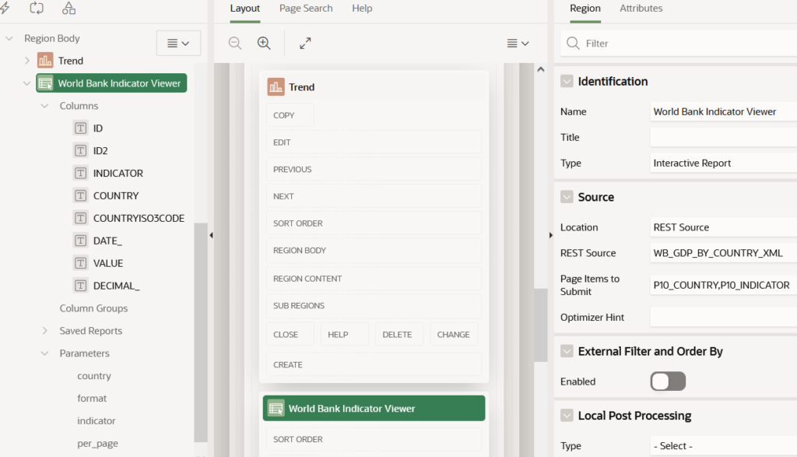The image size is (797, 457).
Task: Click the expand layout arrows icon
Action: 305,44
